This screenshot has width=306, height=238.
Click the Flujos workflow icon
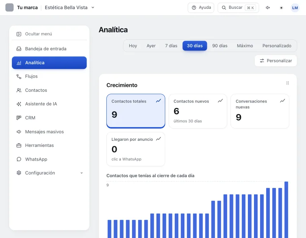pyautogui.click(x=19, y=77)
